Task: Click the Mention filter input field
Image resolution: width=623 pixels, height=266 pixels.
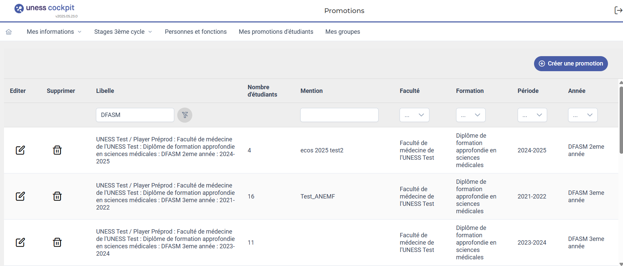Action: pyautogui.click(x=339, y=115)
